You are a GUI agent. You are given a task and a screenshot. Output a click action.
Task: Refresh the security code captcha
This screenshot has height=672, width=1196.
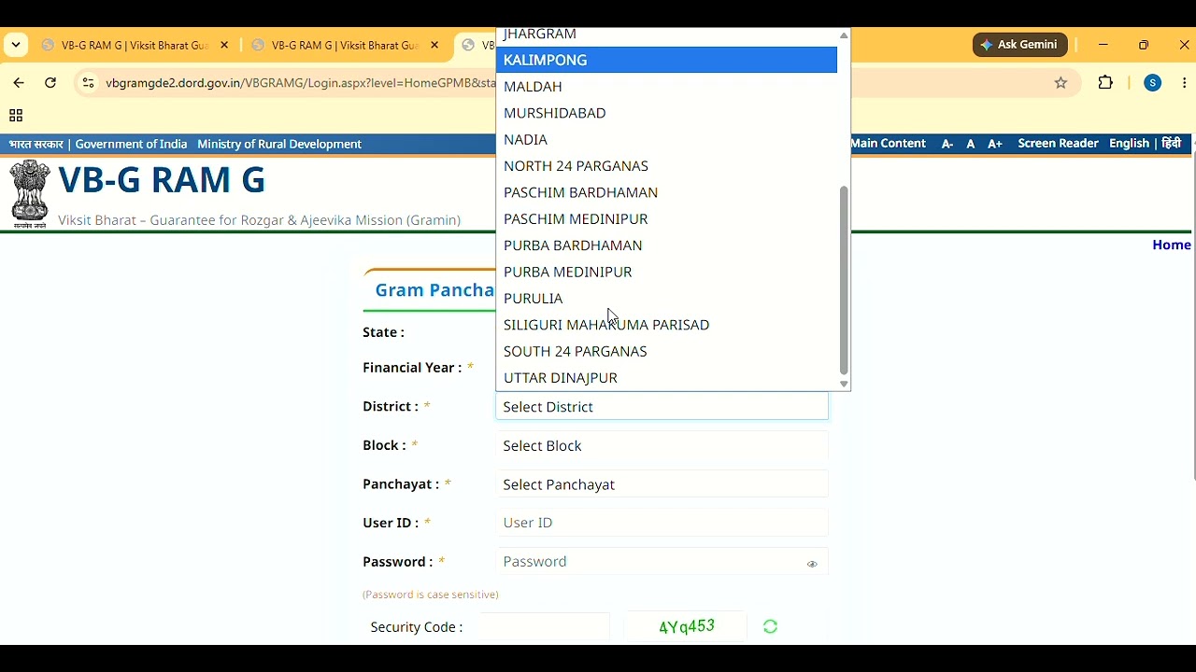click(x=771, y=627)
